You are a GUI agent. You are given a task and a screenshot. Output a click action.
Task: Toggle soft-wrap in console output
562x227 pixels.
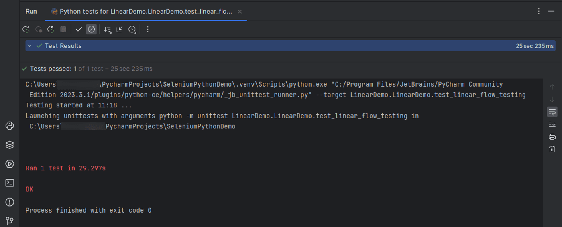click(552, 112)
